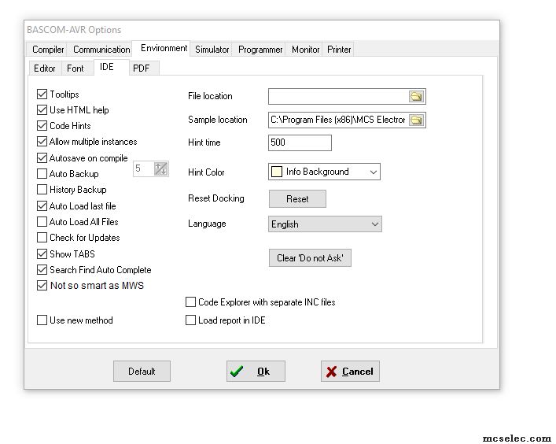The height and width of the screenshot is (444, 556).
Task: Click the Reset docking button
Action: tap(297, 198)
